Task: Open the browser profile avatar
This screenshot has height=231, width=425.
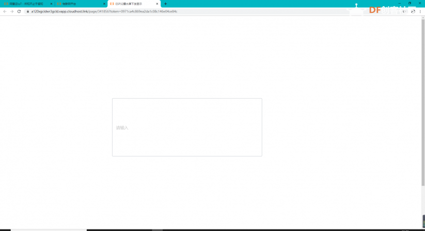Action: pos(413,11)
